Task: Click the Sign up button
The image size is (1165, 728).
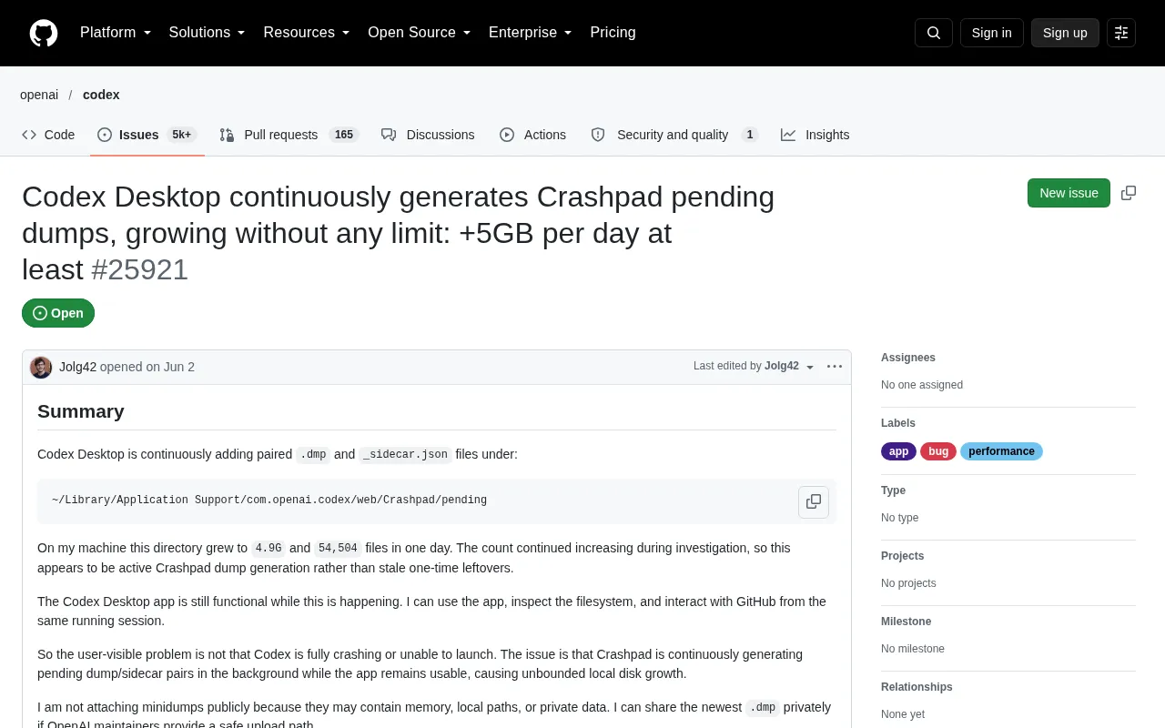Action: click(x=1065, y=33)
